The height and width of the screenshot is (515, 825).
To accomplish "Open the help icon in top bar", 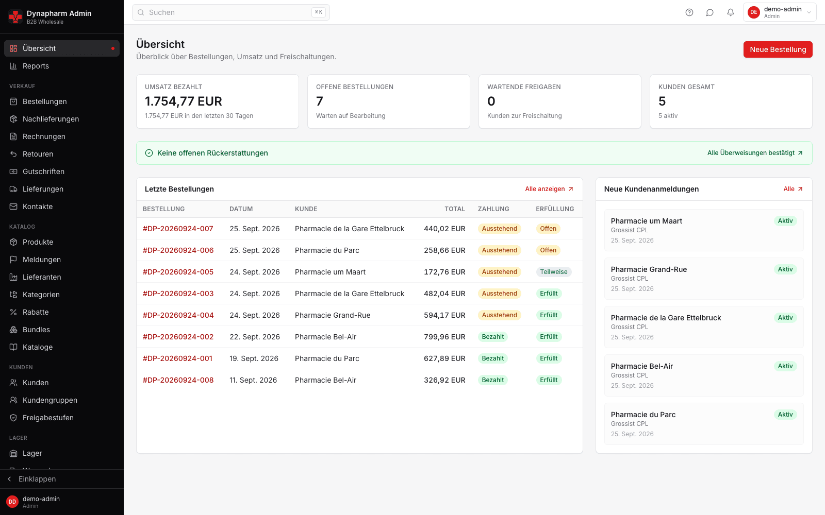I will 689,12.
